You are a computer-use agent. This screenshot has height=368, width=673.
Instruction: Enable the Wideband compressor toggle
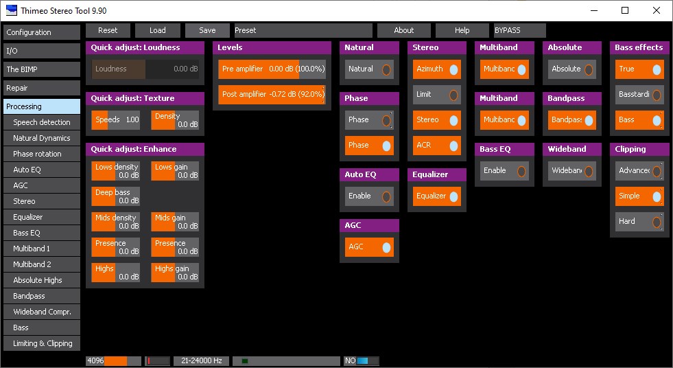tap(571, 171)
